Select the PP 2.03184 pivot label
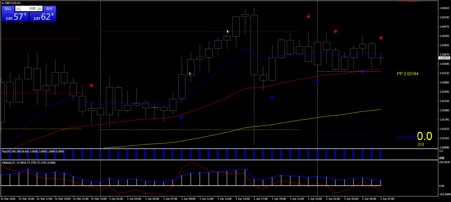Viewport: 451px width, 202px height. [408, 74]
